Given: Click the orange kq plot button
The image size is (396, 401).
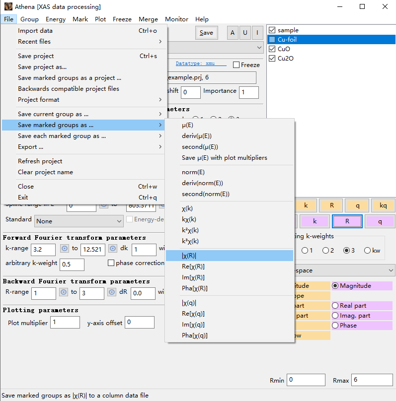Looking at the screenshot, I should [x=383, y=205].
